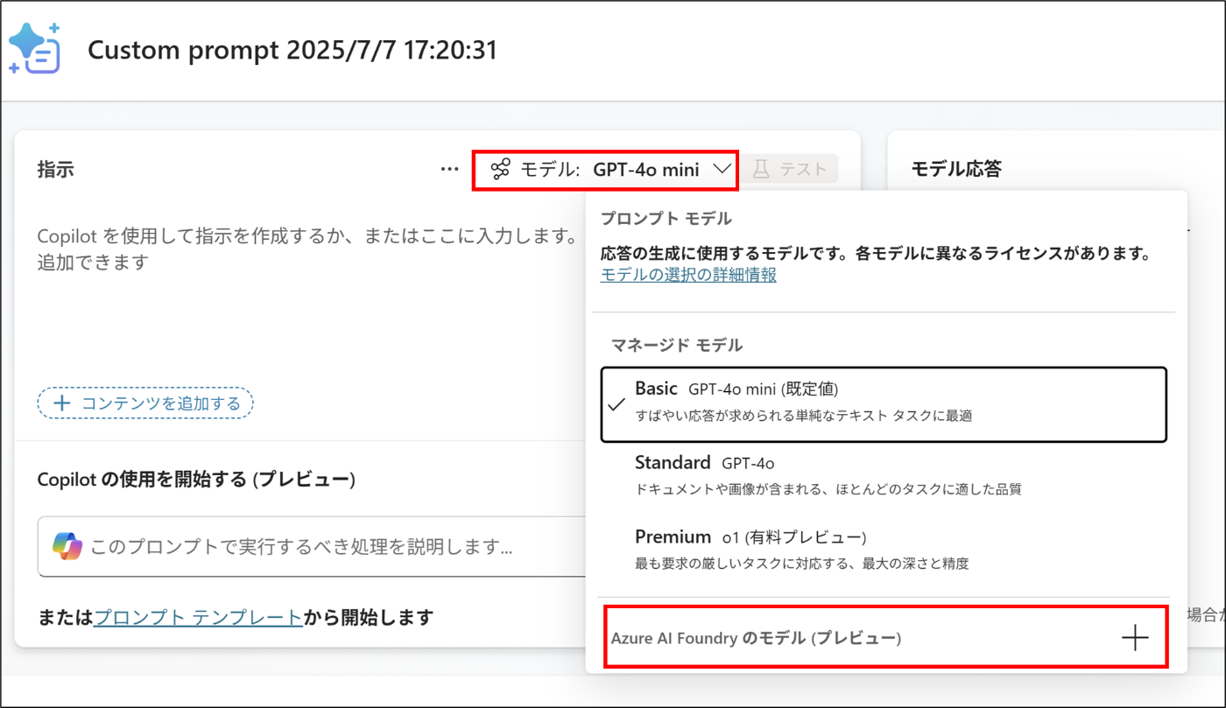Open モデルの選択の詳細情報 link
Screen dimensions: 1226x708
[x=688, y=275]
